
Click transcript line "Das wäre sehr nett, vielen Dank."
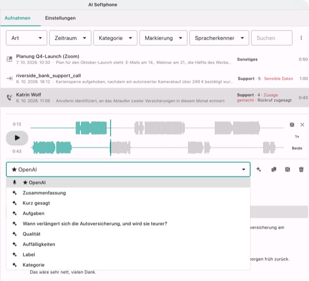point(63,272)
